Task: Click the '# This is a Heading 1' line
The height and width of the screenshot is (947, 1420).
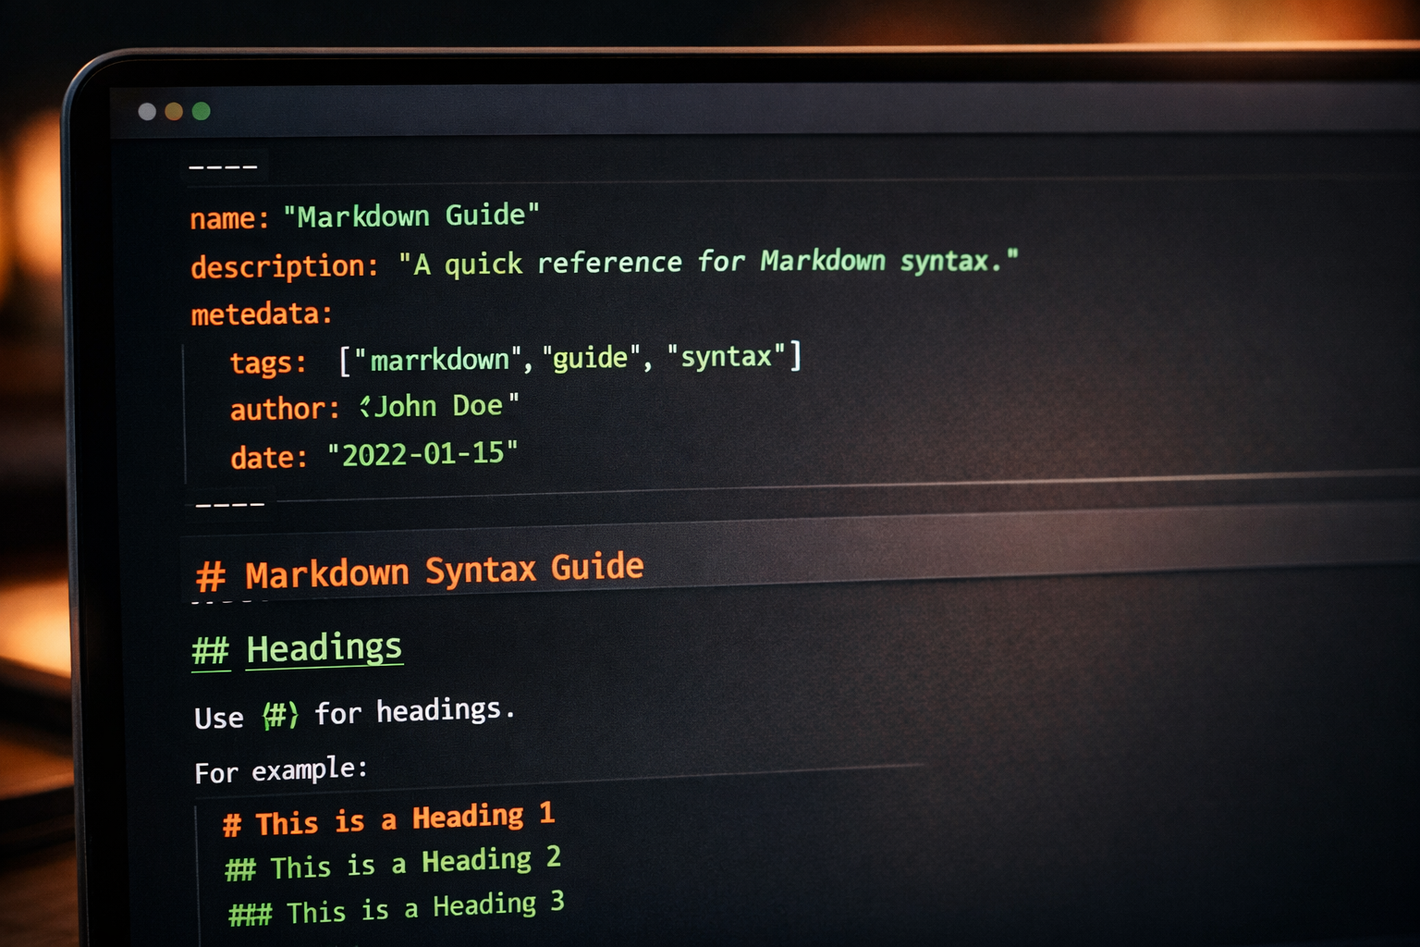Action: coord(389,818)
